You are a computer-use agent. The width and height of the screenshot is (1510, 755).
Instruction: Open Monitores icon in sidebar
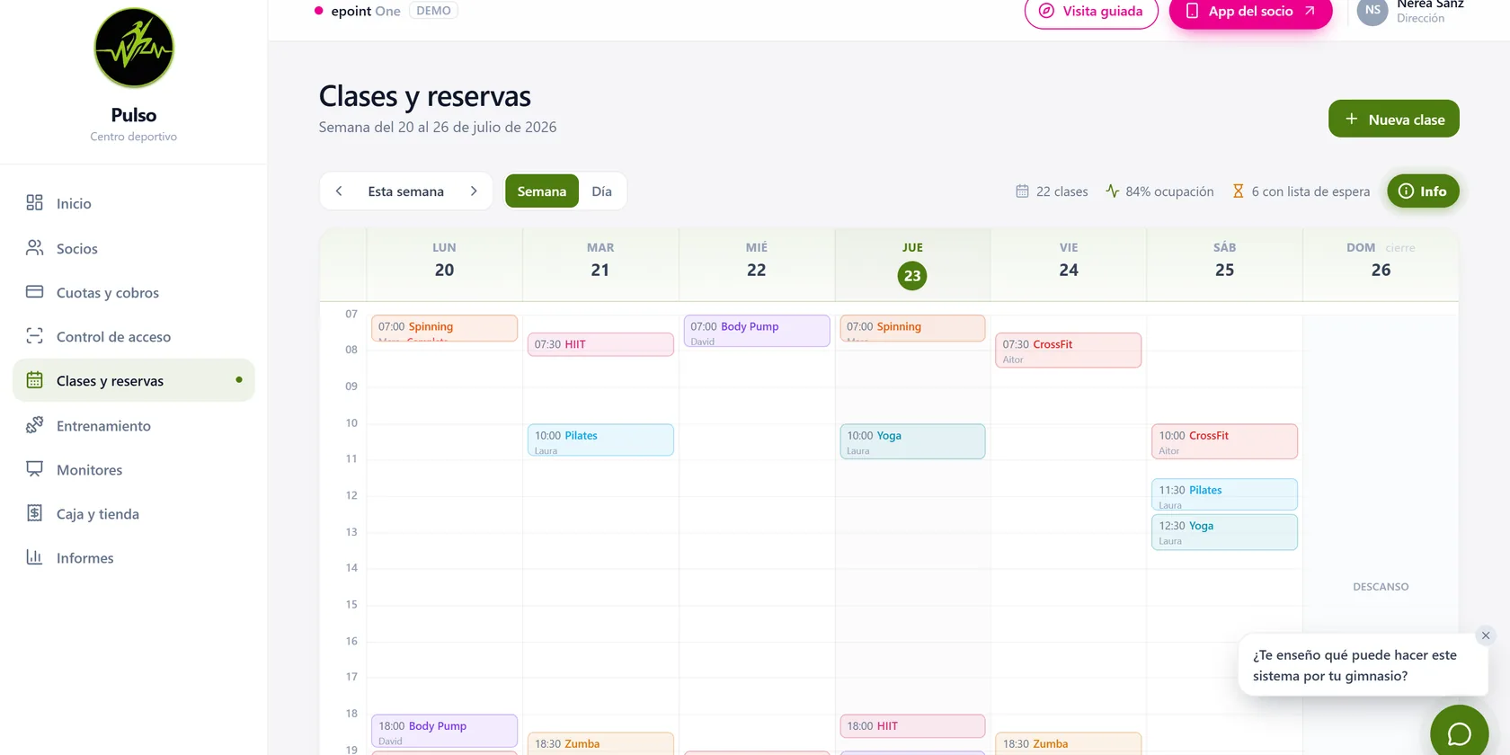(x=34, y=469)
